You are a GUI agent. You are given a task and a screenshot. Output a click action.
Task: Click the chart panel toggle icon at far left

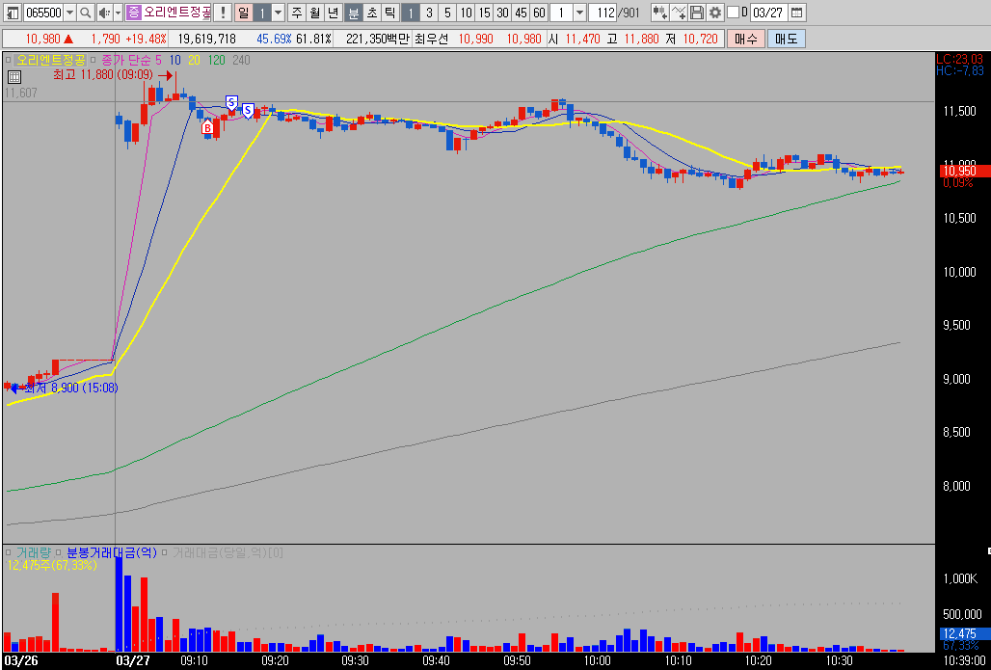tap(13, 12)
